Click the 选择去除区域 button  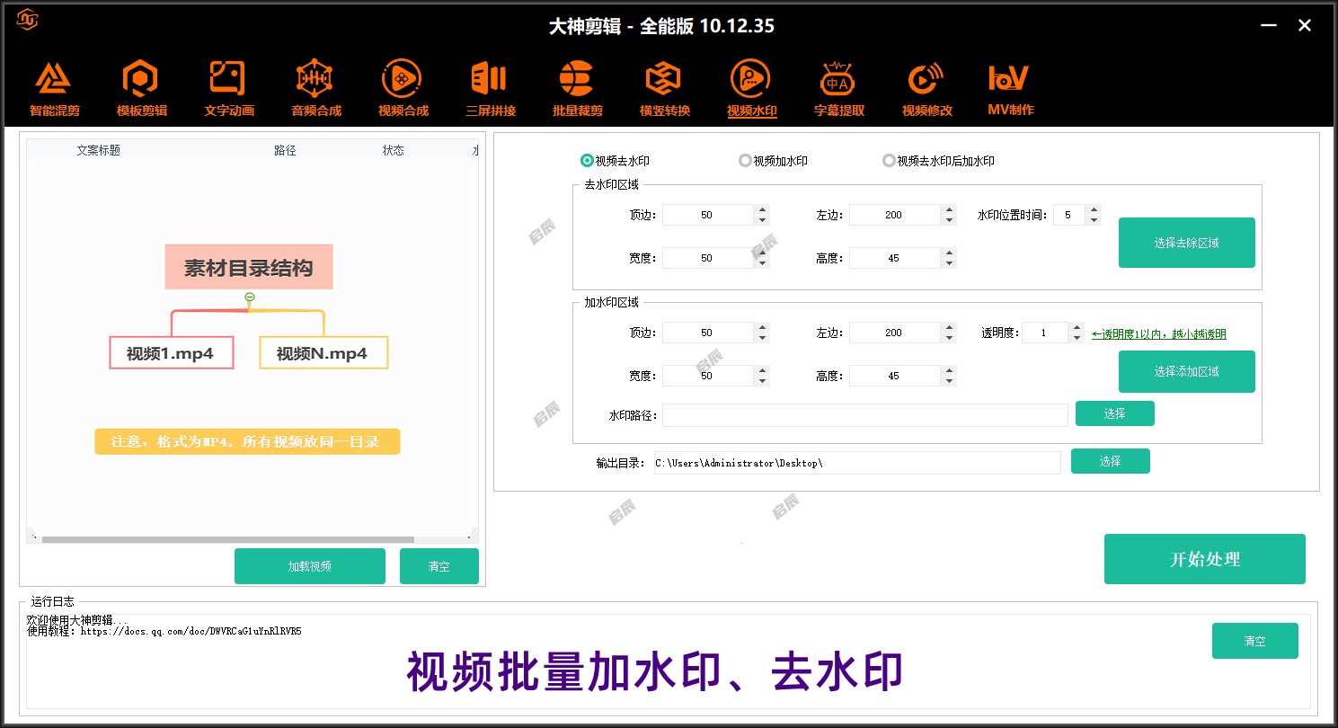[1186, 243]
